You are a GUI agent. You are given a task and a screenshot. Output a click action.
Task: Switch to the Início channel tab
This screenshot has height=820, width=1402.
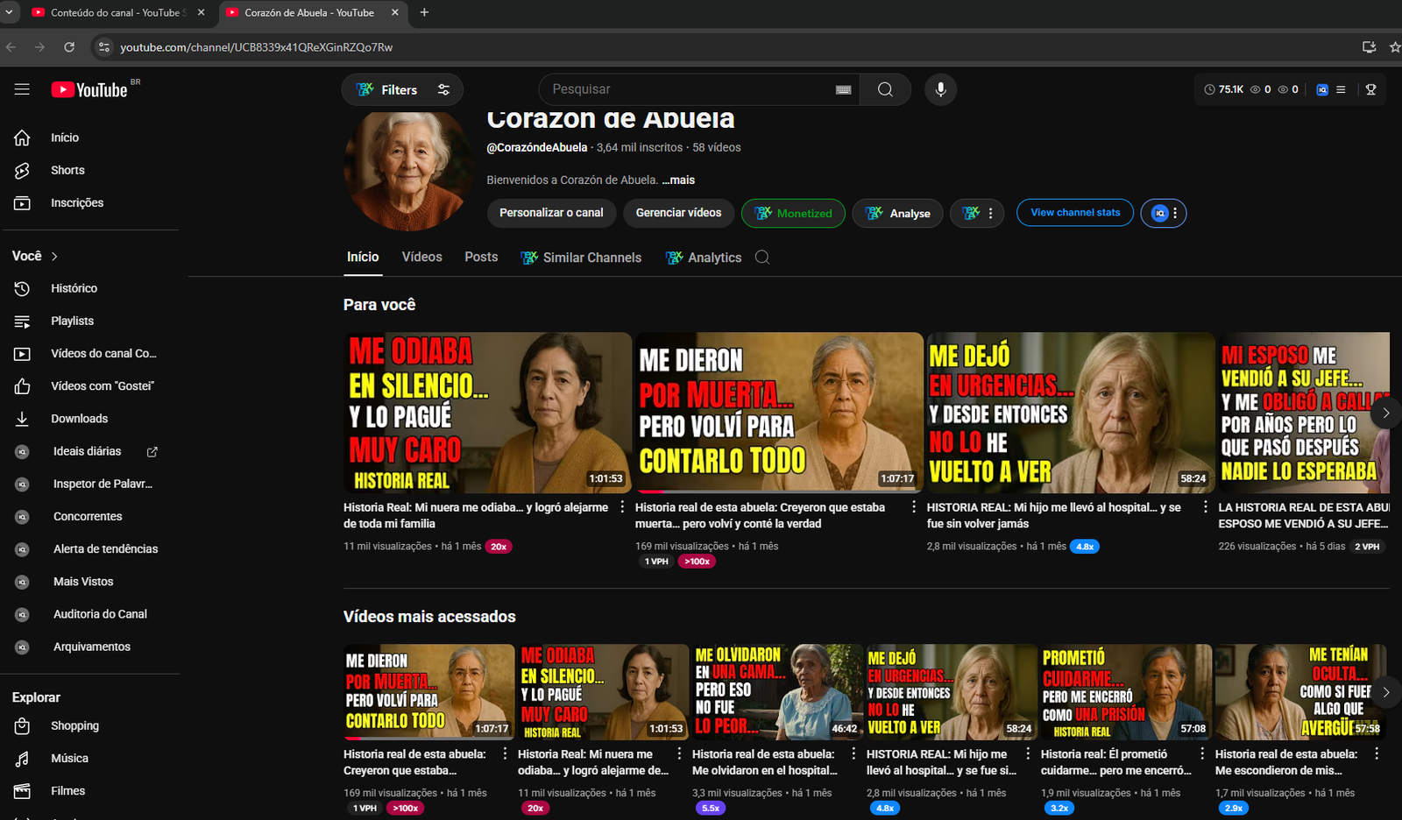(363, 257)
